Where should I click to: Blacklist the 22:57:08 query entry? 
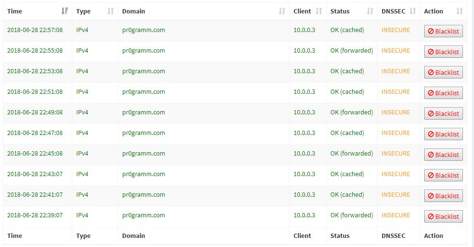coord(443,31)
